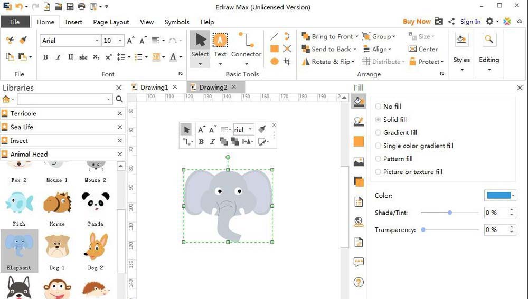
Task: Adjust the Shade/Tint slider handle
Action: click(449, 213)
